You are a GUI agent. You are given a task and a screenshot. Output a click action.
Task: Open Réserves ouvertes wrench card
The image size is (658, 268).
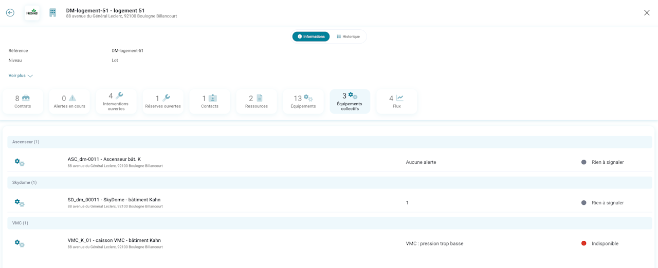(163, 102)
